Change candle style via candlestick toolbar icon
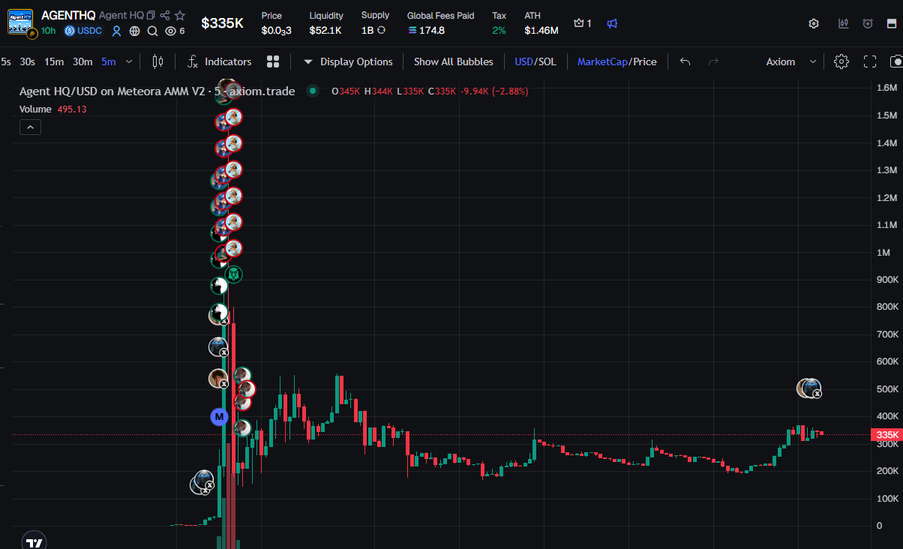Screen dimensions: 903x549 click(x=157, y=61)
